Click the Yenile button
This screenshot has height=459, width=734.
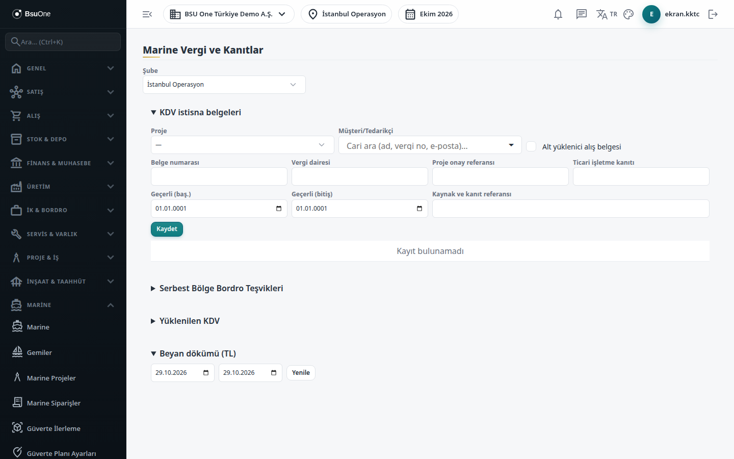tap(301, 373)
